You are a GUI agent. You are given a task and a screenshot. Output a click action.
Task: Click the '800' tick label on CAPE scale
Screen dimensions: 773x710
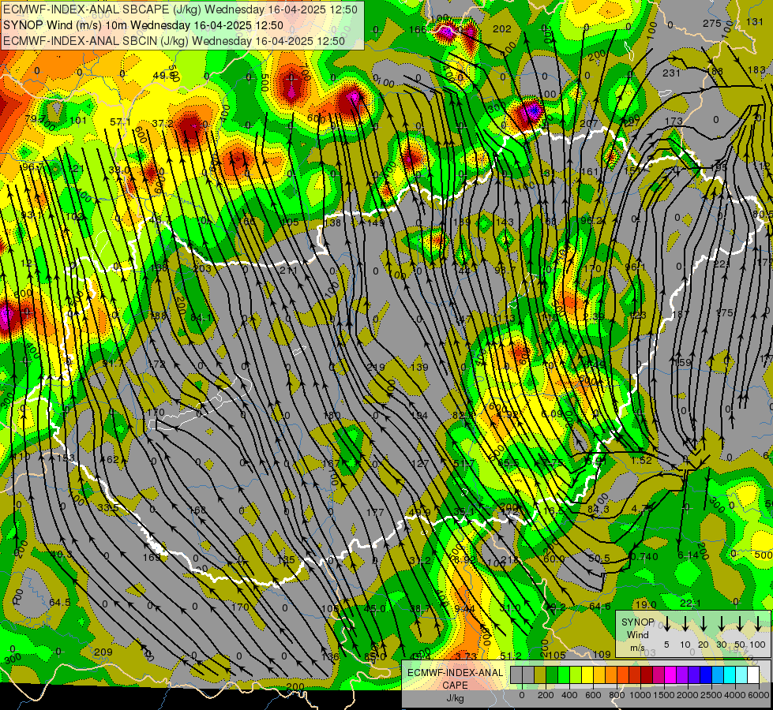pos(617,695)
